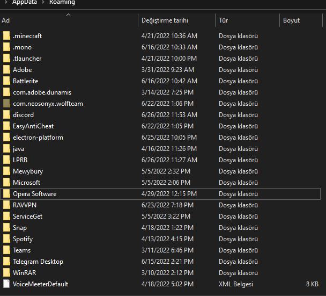The image size is (326, 296).
Task: Select the Telegram Desktop folder name
Action: point(38,262)
